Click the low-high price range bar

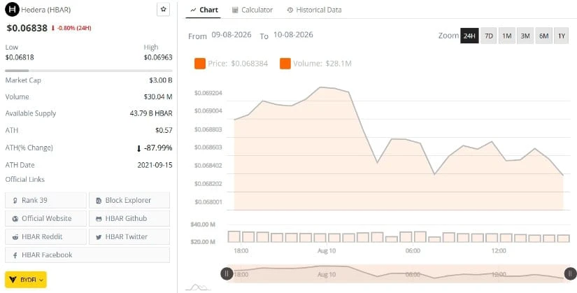pyautogui.click(x=89, y=71)
